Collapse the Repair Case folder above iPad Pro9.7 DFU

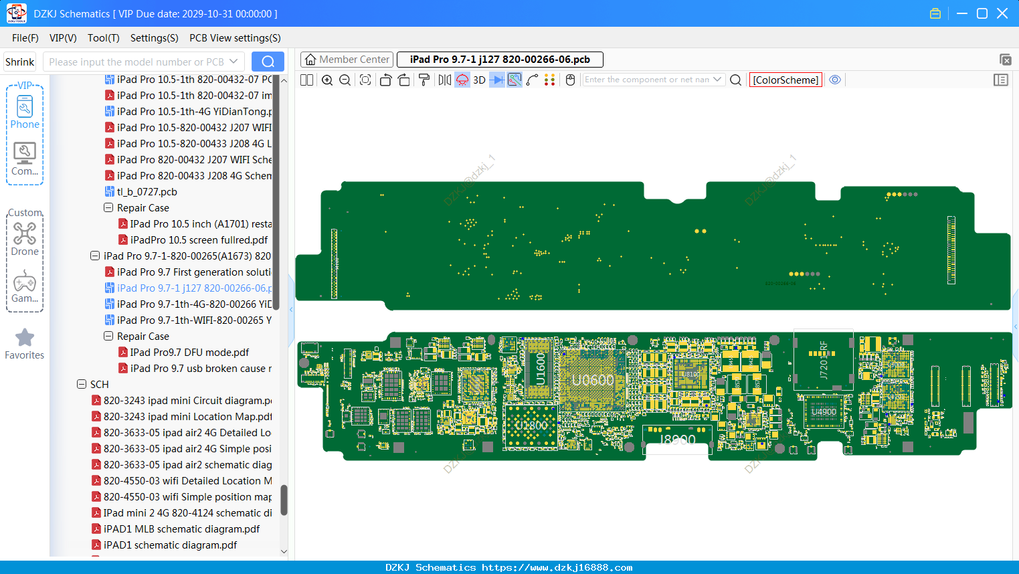pyautogui.click(x=108, y=337)
